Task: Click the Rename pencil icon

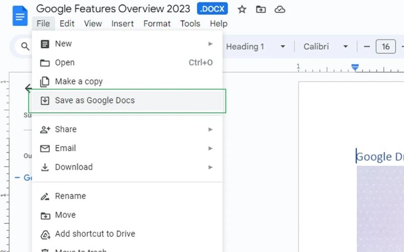Action: click(x=45, y=197)
